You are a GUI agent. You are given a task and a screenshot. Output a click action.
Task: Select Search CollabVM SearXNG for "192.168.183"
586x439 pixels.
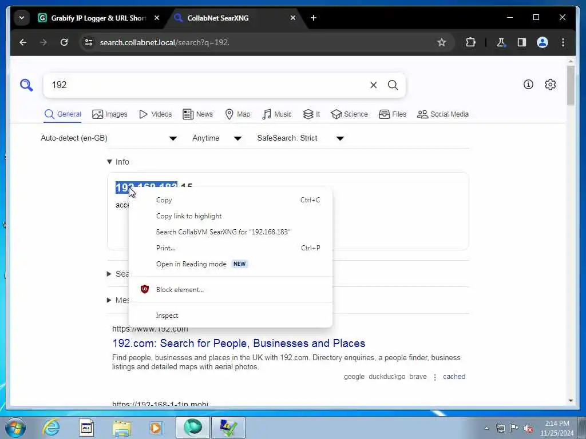pyautogui.click(x=230, y=232)
